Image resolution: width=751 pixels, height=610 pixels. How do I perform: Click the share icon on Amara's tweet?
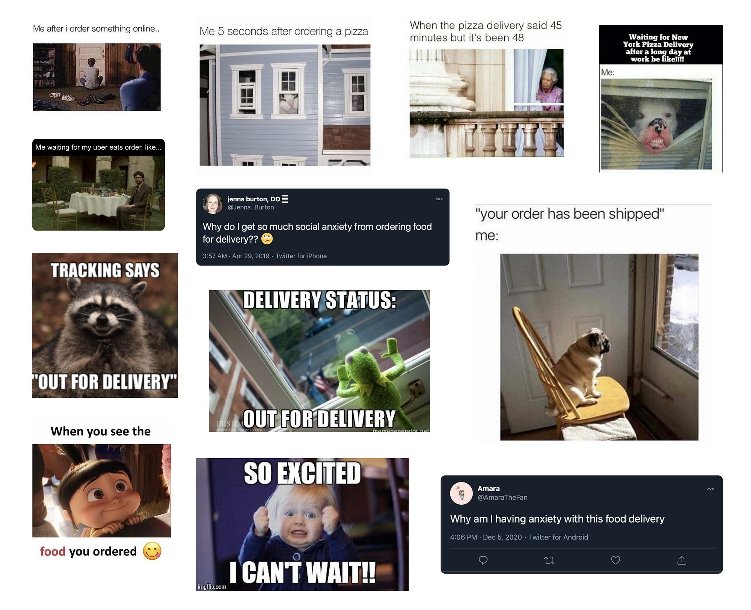682,560
